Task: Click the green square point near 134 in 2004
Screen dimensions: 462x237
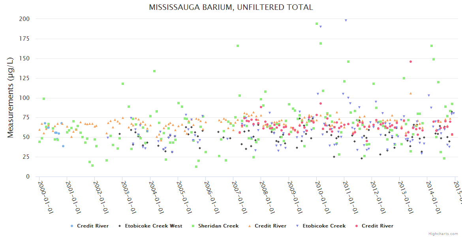Action: point(154,71)
